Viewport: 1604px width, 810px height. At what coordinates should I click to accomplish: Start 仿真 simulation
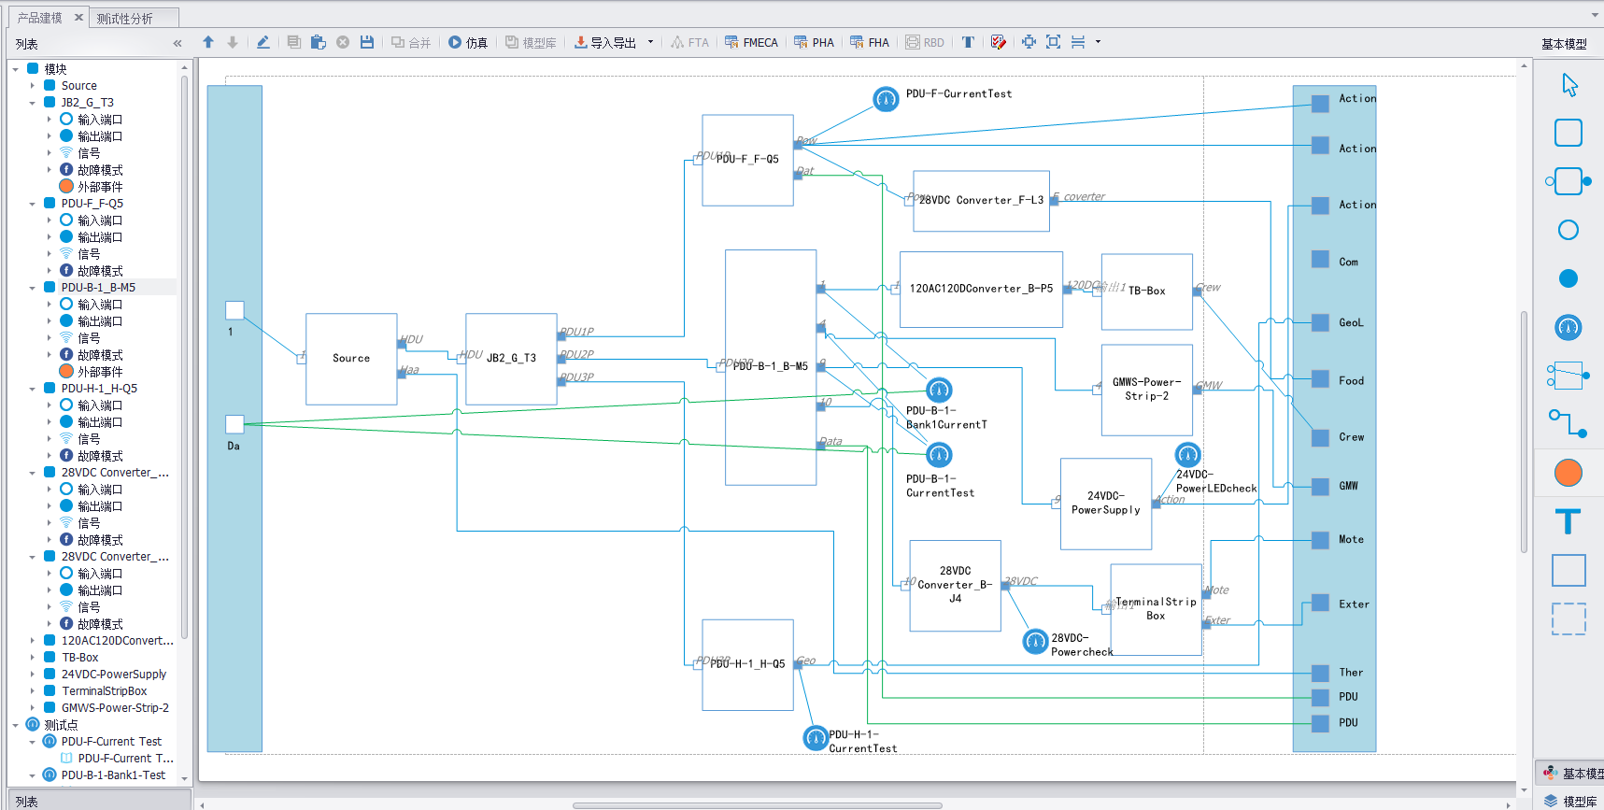pyautogui.click(x=468, y=42)
